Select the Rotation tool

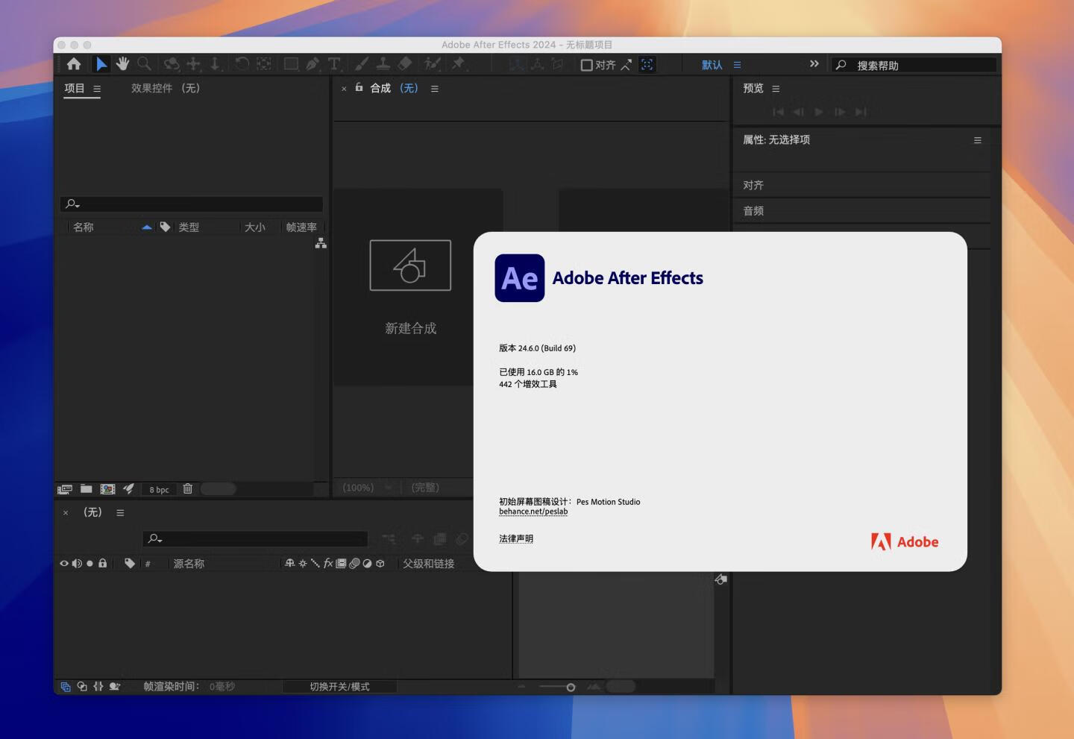242,64
